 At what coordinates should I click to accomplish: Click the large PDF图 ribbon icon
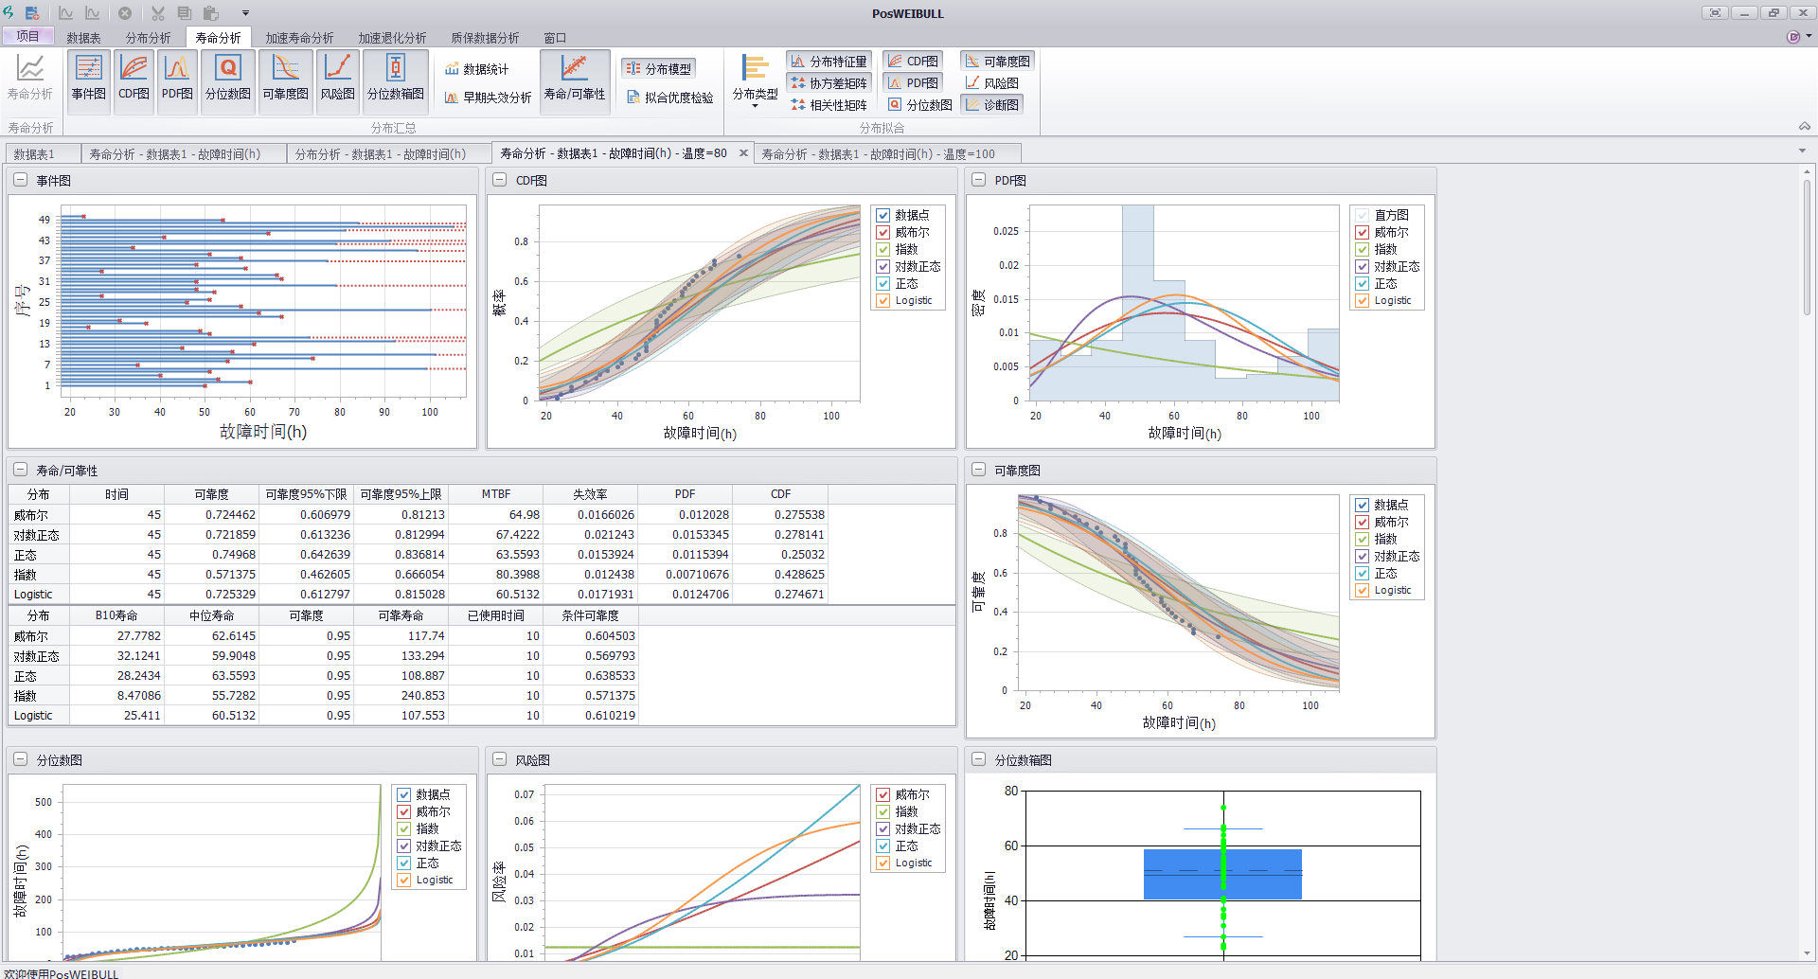[177, 80]
